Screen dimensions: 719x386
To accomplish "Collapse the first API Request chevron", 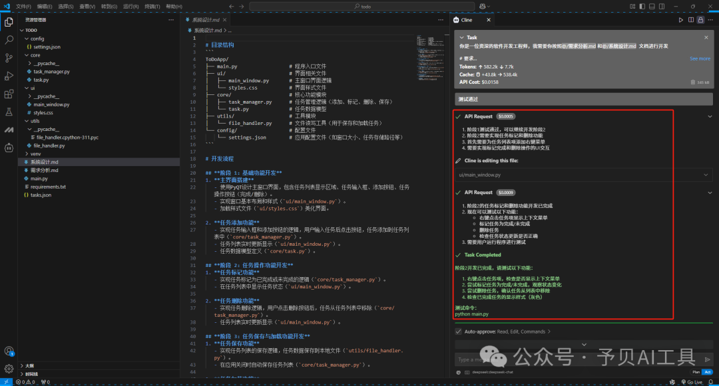I will click(x=710, y=117).
